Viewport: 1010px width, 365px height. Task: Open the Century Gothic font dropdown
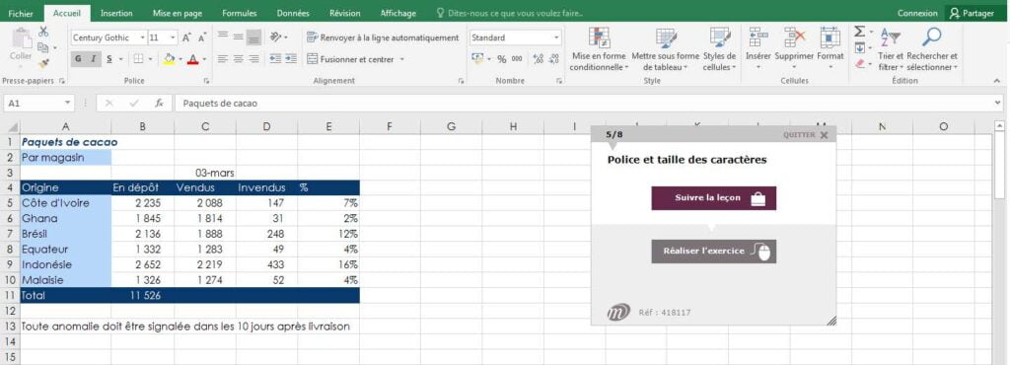pos(142,38)
